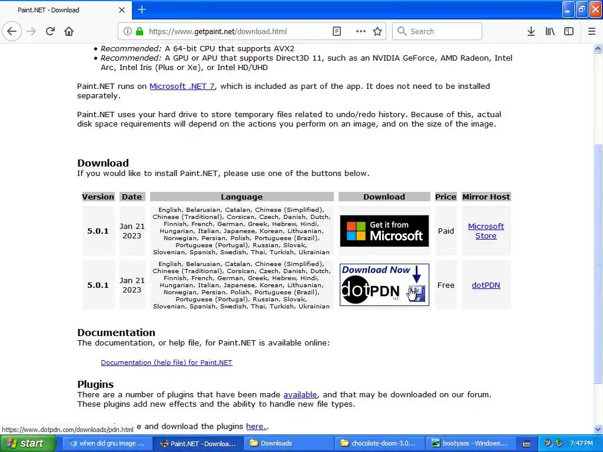This screenshot has width=603, height=452.
Task: Go back using the browser back arrow
Action: click(12, 31)
